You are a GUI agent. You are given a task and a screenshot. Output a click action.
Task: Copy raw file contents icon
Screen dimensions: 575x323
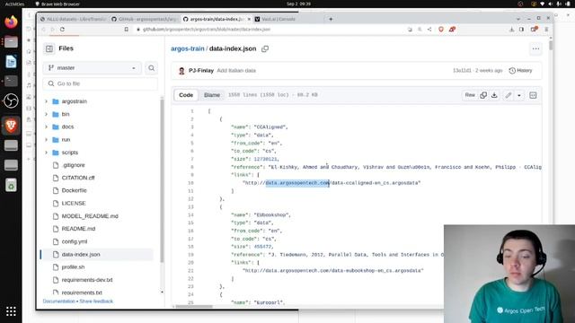483,95
